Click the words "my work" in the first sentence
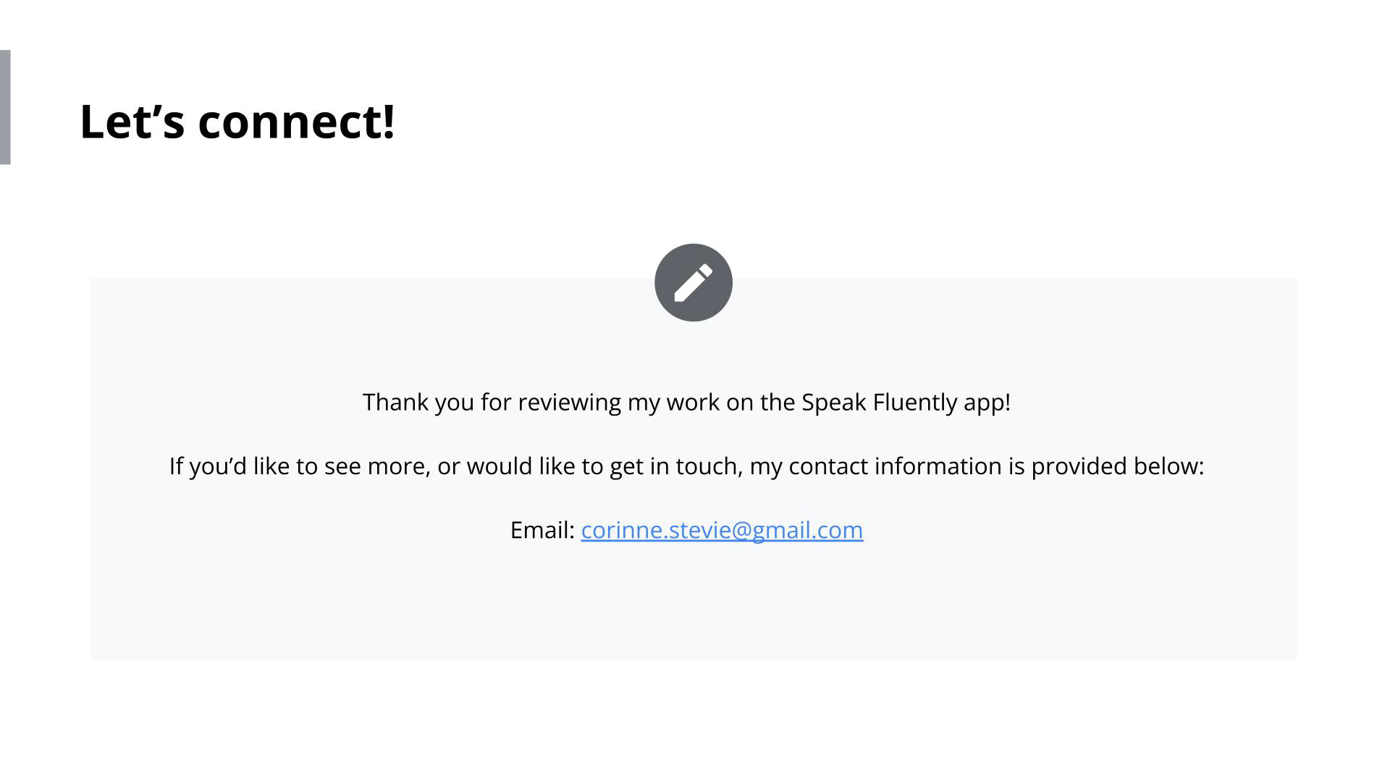Image resolution: width=1390 pixels, height=782 pixels. 673,402
